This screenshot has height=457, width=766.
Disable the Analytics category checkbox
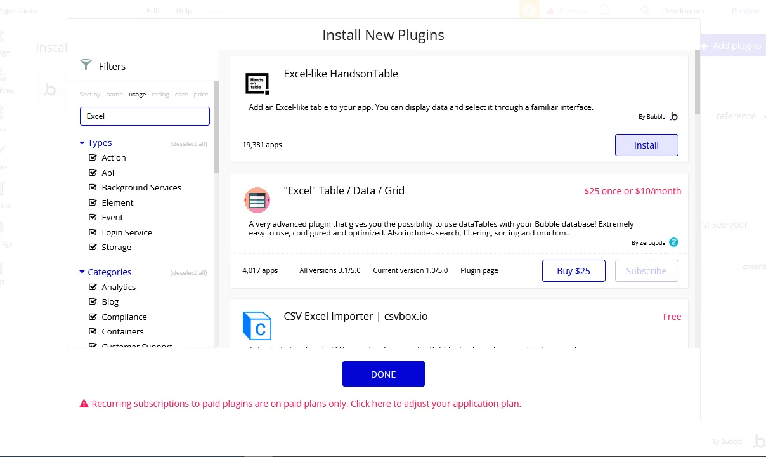[93, 287]
